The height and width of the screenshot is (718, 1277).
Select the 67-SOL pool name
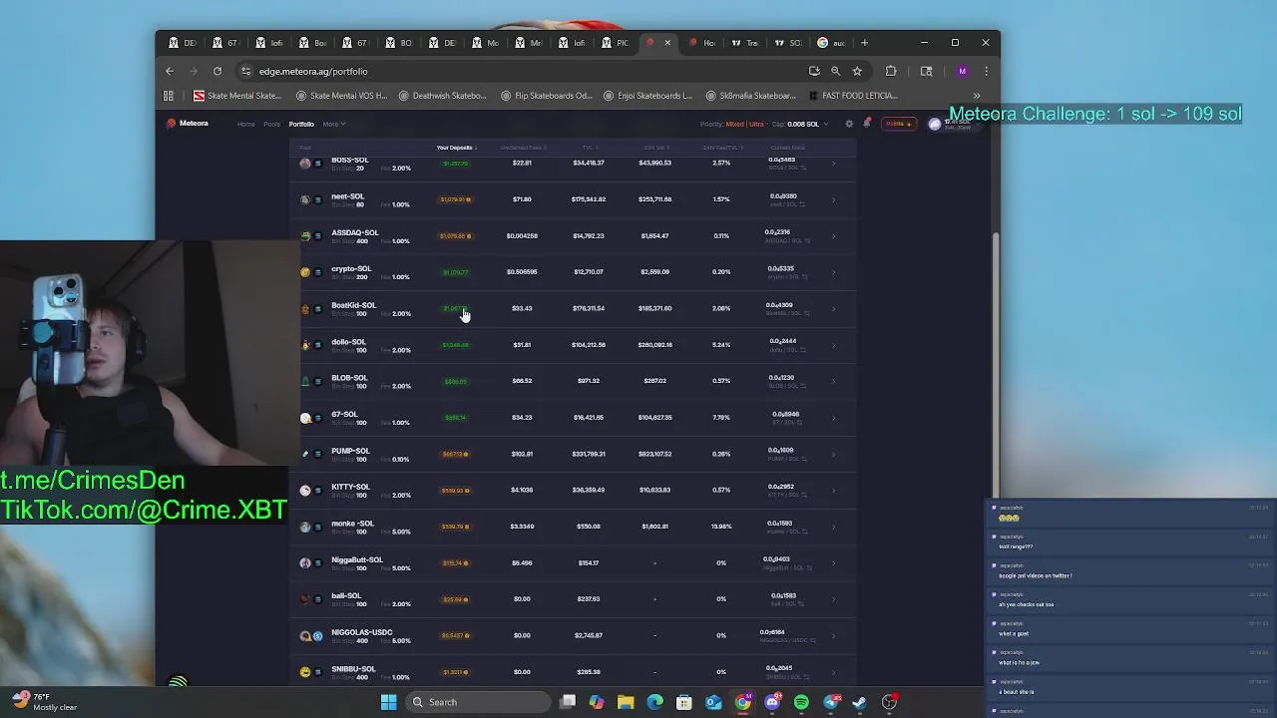coord(344,414)
